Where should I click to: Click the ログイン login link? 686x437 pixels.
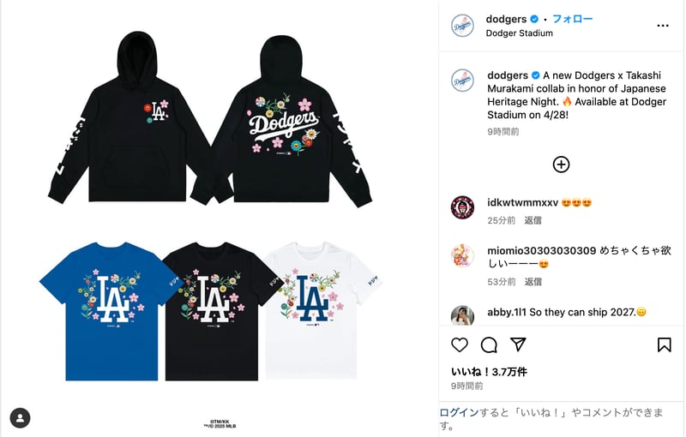[x=460, y=412]
